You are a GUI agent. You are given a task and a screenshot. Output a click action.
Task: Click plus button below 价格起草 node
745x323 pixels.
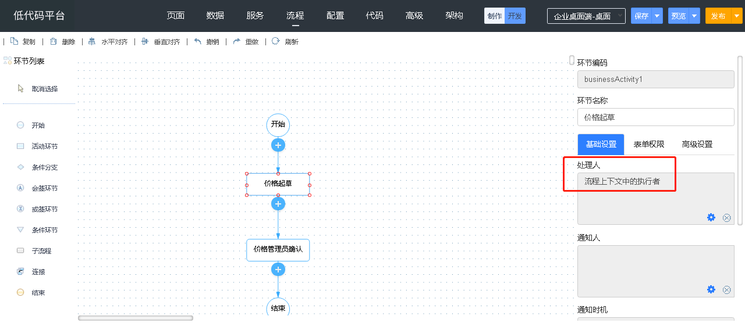[278, 204]
